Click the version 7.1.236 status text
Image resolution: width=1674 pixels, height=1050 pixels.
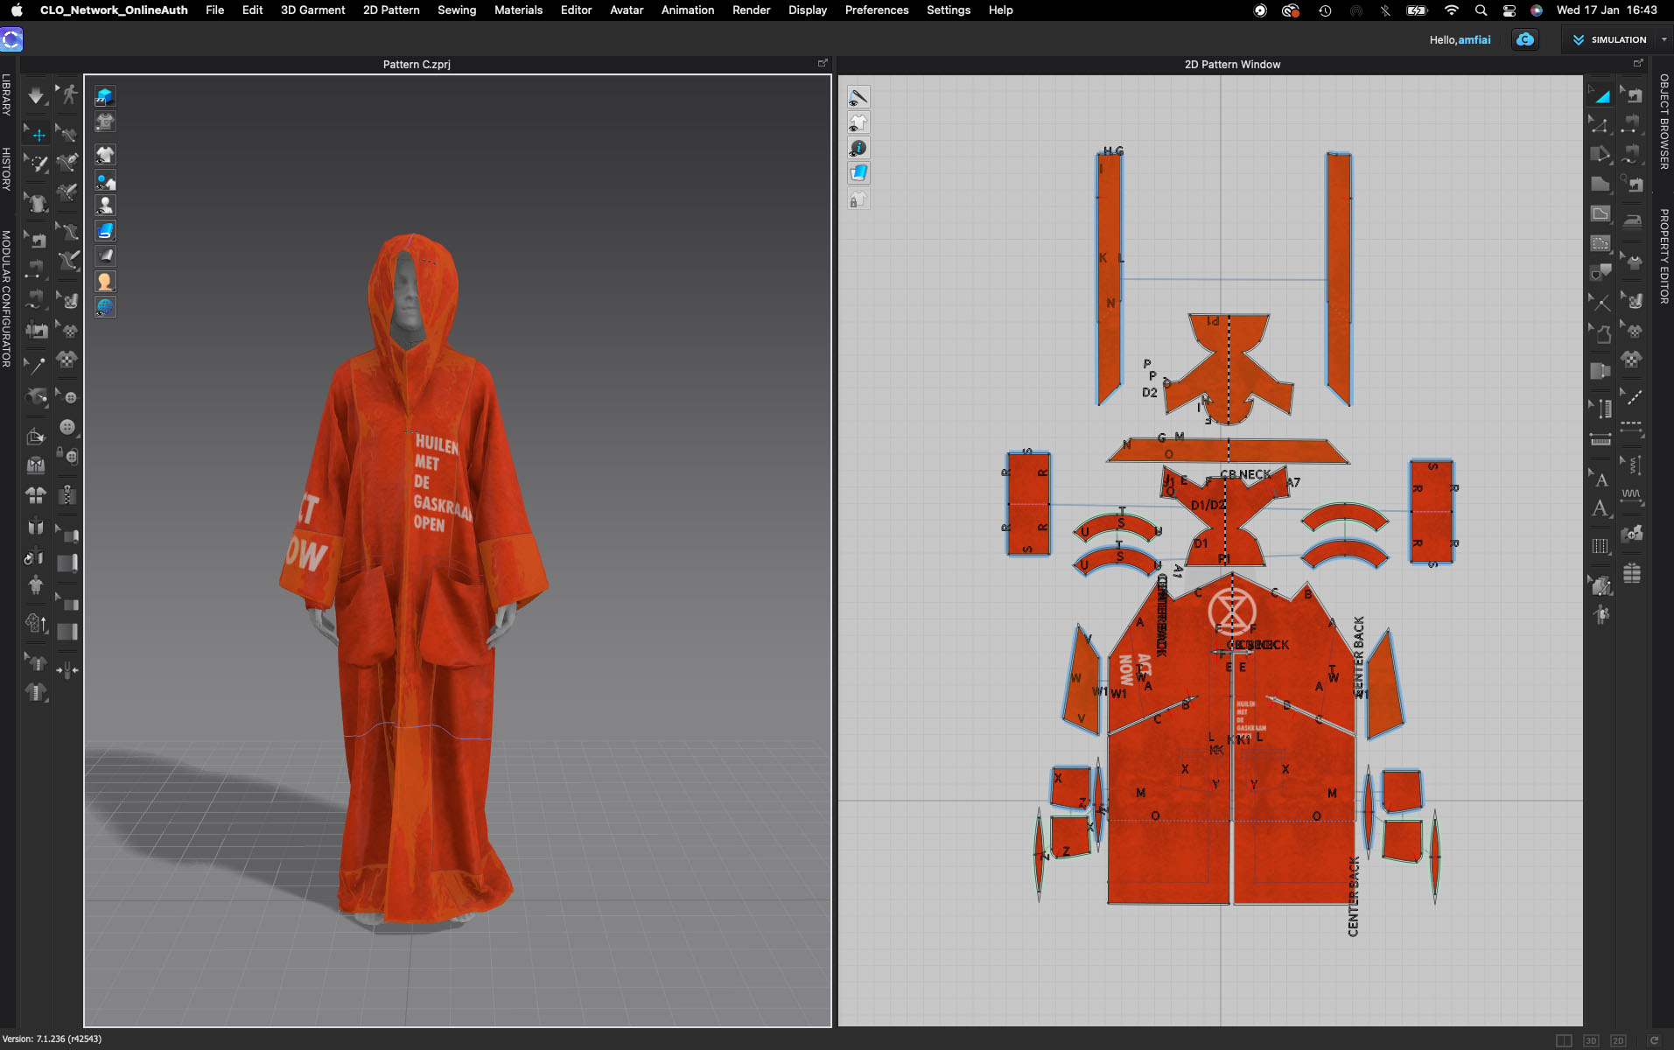(x=52, y=1039)
